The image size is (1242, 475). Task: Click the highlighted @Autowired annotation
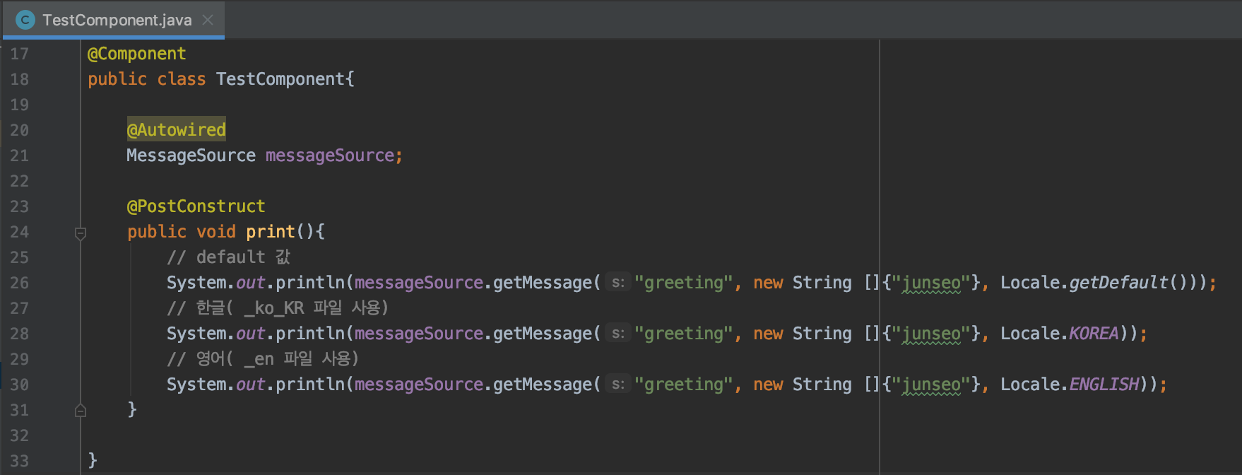coord(177,130)
